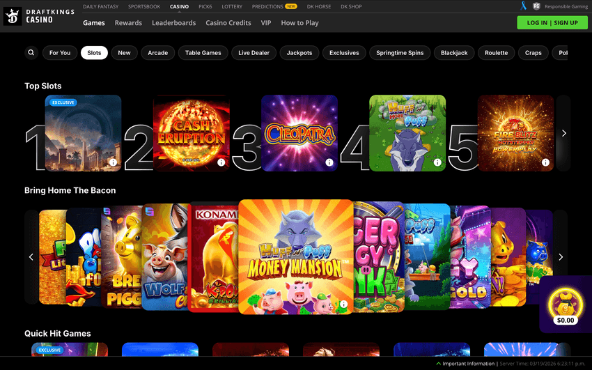Viewport: 592px width, 370px height.
Task: Click info icon on Money Mansion tile
Action: pyautogui.click(x=343, y=305)
